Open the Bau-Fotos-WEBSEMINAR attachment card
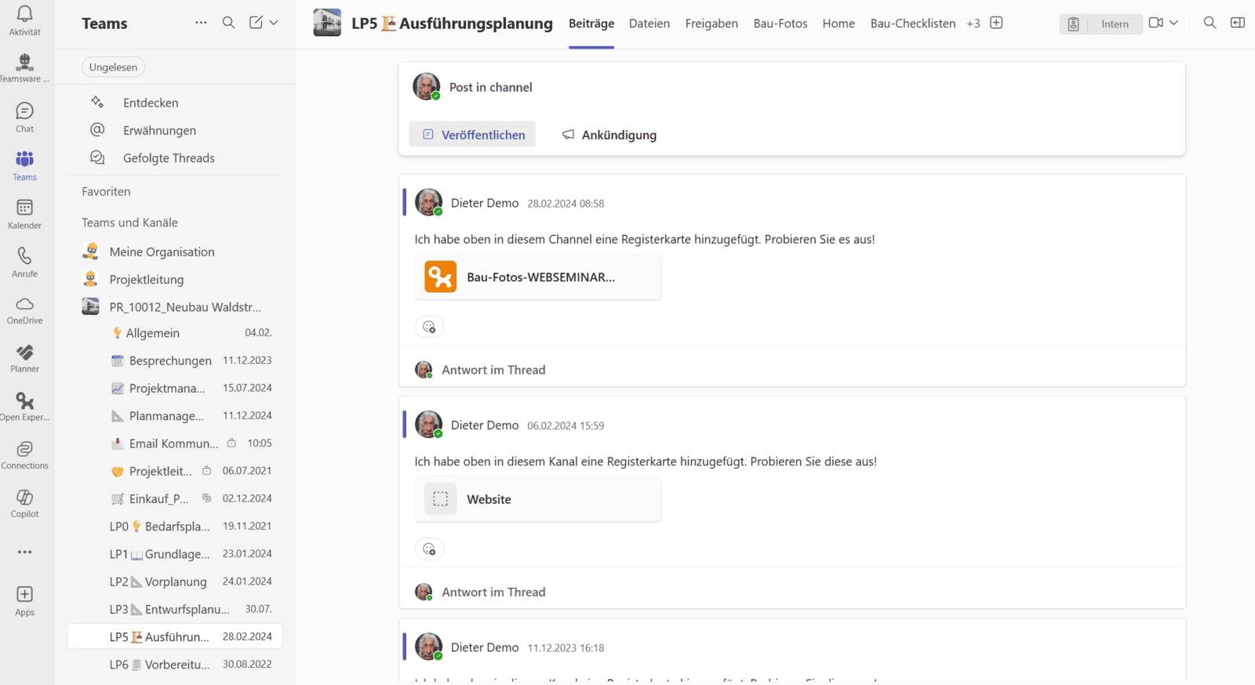Image resolution: width=1255 pixels, height=685 pixels. (537, 277)
